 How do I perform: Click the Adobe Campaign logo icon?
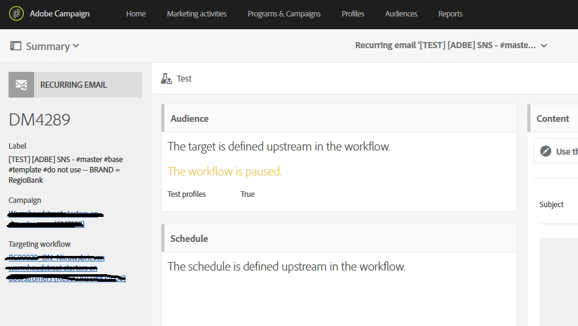pos(16,13)
